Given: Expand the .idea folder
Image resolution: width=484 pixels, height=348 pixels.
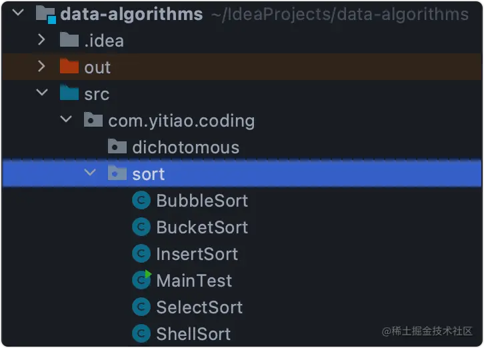Looking at the screenshot, I should pos(42,40).
